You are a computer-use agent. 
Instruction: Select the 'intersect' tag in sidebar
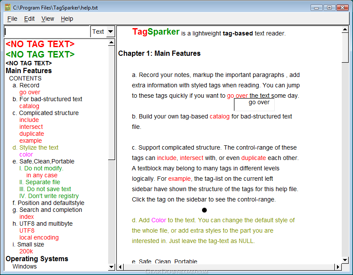[31, 127]
